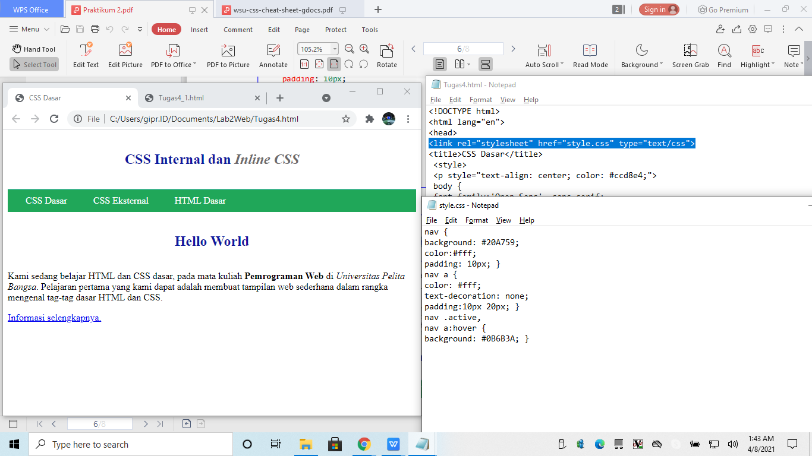Open Find to search the PDF
812x456 pixels.
(724, 55)
